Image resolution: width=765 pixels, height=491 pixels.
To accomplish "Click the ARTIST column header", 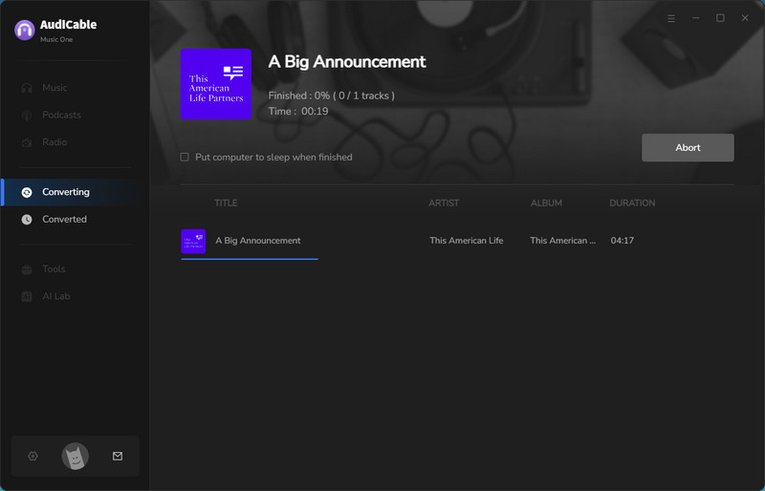I will tap(444, 203).
